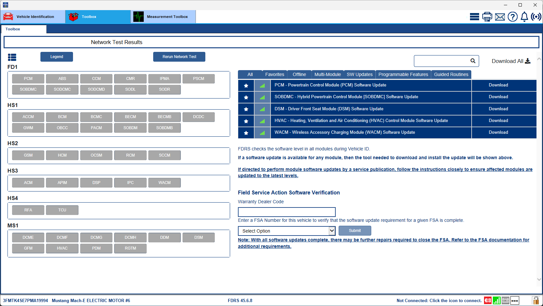
Task: Favorite the DSM software update star
Action: pos(246,109)
